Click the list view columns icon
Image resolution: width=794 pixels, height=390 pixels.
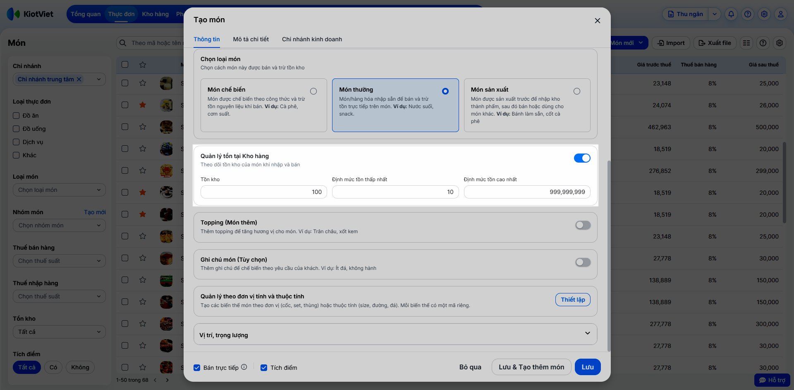(746, 43)
